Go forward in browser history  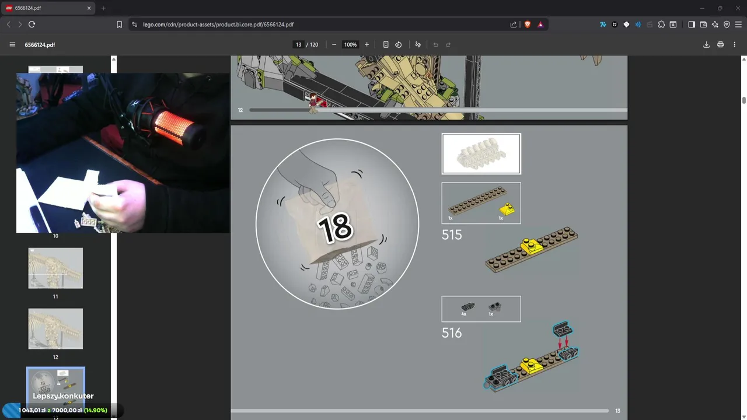point(20,24)
